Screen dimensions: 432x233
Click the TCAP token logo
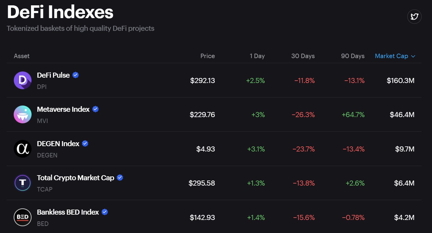coord(23,183)
